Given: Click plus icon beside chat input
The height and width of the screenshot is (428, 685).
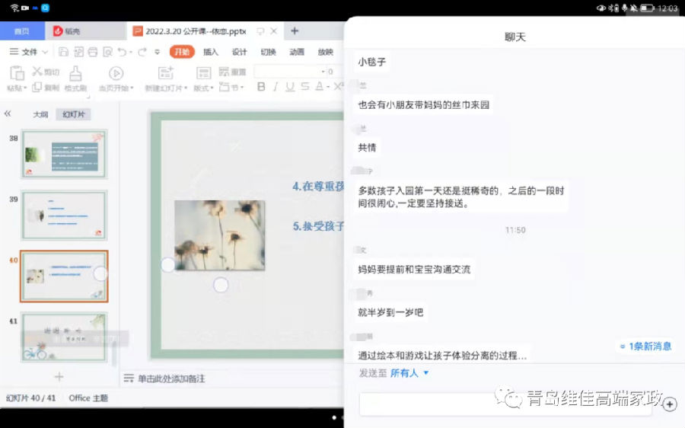Looking at the screenshot, I should 670,404.
